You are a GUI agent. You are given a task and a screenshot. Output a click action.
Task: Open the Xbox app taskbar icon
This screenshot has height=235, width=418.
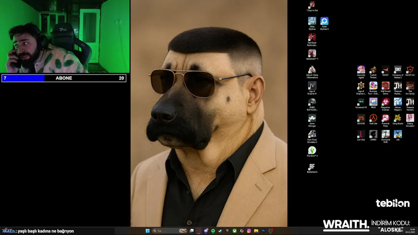(x=235, y=231)
